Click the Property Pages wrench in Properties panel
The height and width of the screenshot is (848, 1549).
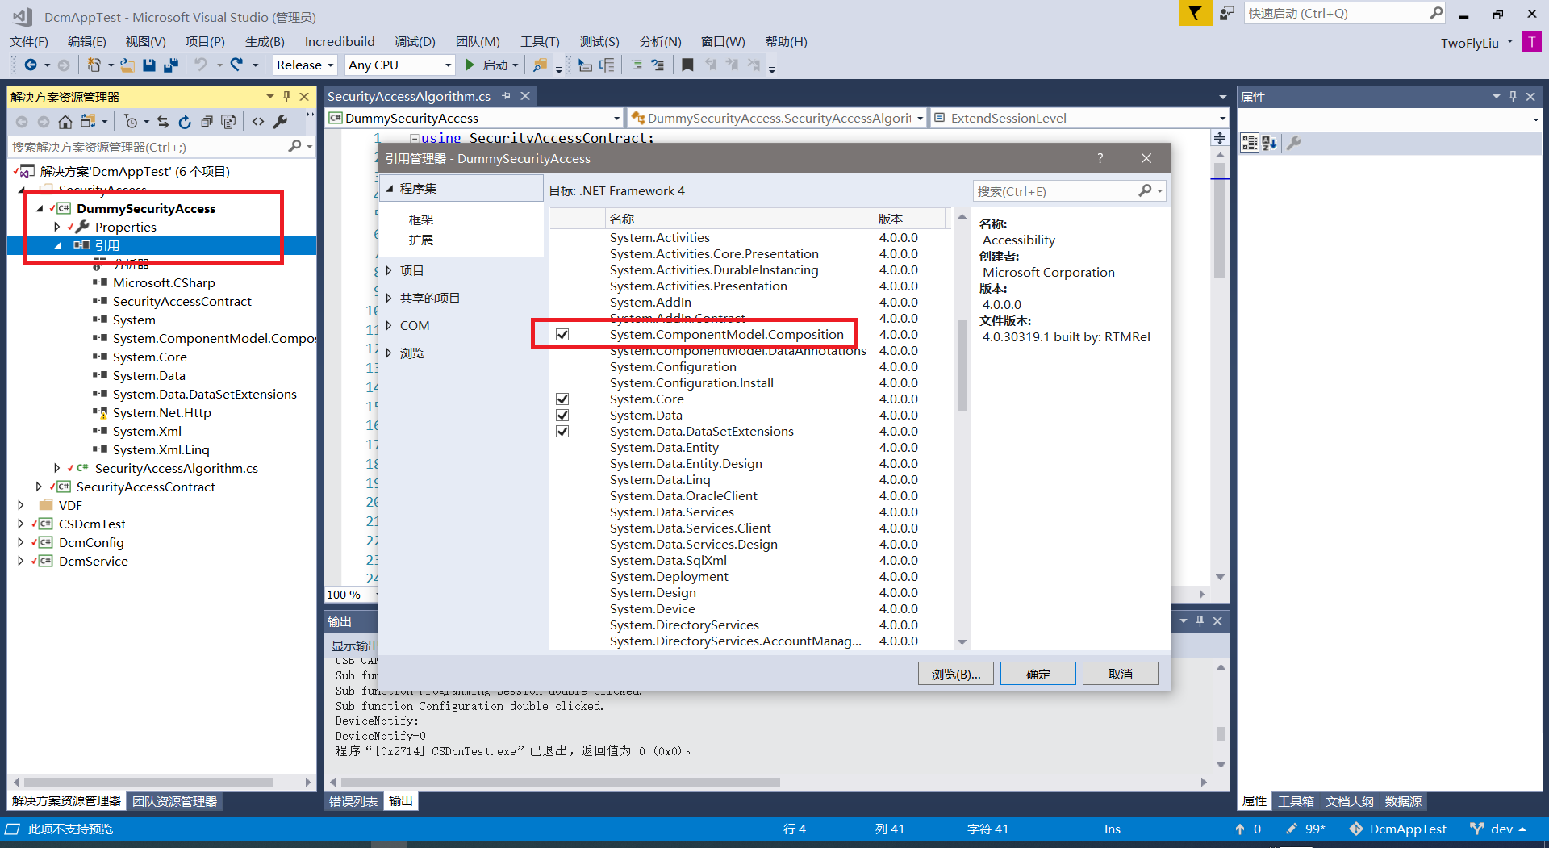[1293, 144]
